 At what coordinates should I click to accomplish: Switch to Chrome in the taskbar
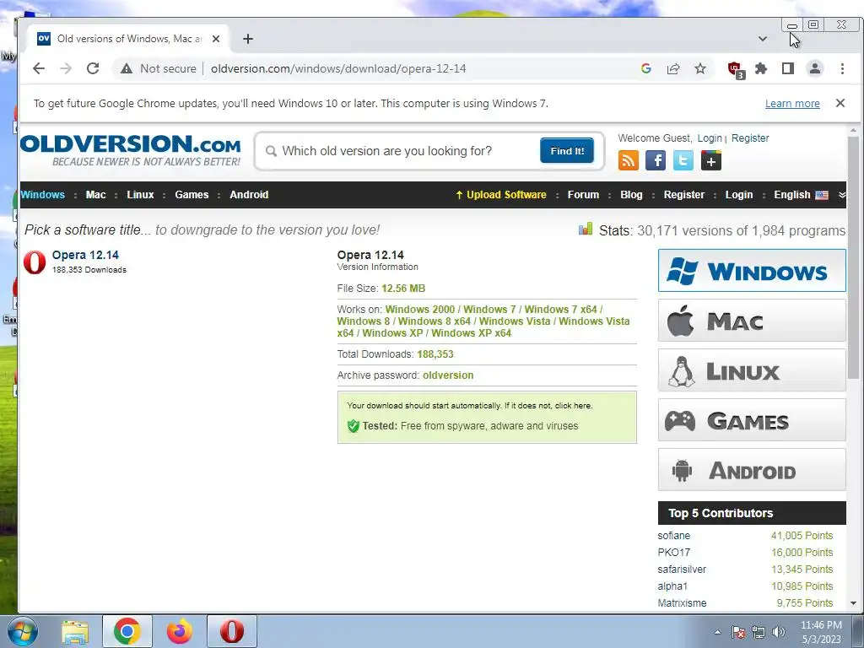click(x=127, y=631)
